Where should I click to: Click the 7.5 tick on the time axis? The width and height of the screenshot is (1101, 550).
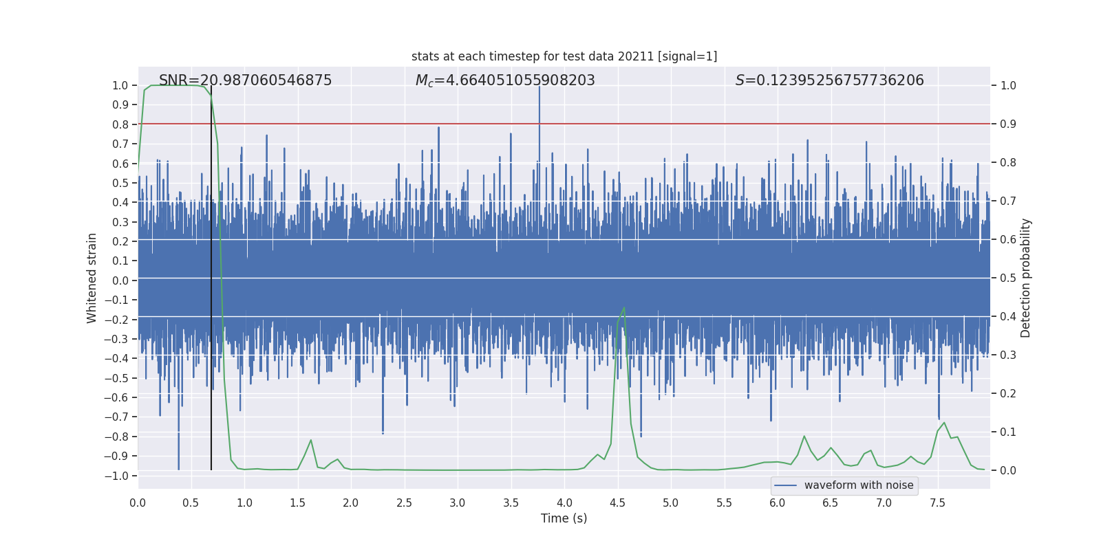937,503
